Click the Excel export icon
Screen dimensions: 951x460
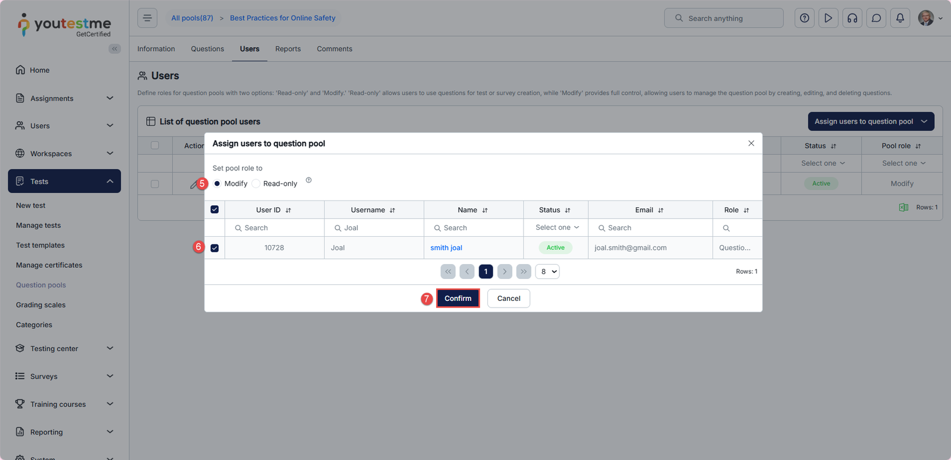pyautogui.click(x=903, y=207)
